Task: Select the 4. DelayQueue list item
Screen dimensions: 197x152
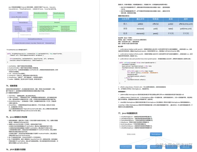Action: [134, 122]
